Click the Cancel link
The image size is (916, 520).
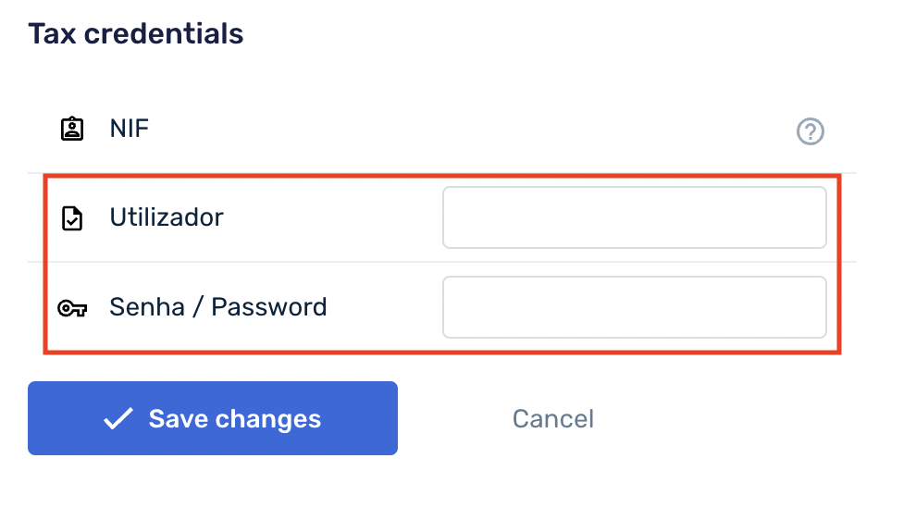pyautogui.click(x=553, y=419)
